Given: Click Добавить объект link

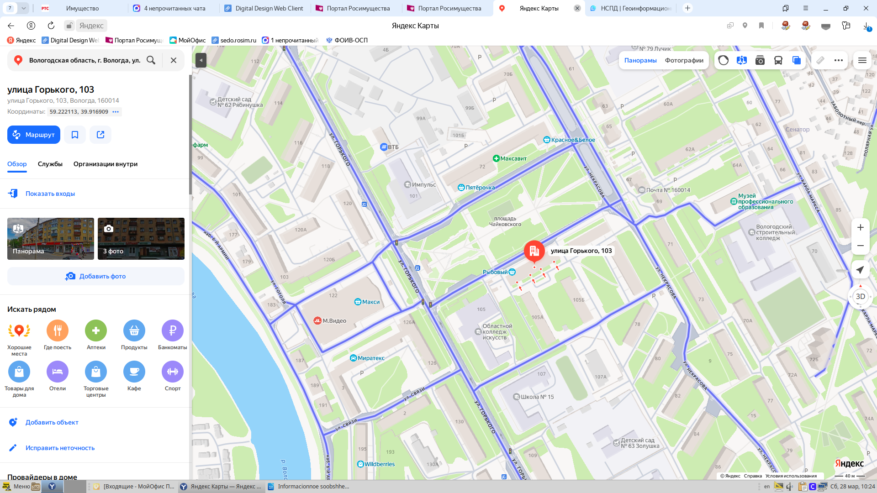Looking at the screenshot, I should (x=52, y=422).
